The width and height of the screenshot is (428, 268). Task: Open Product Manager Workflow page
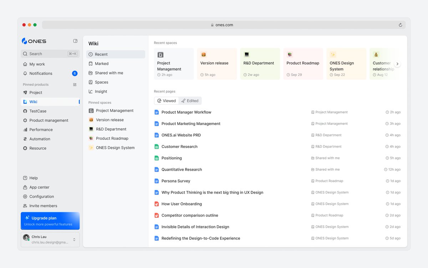[186, 112]
